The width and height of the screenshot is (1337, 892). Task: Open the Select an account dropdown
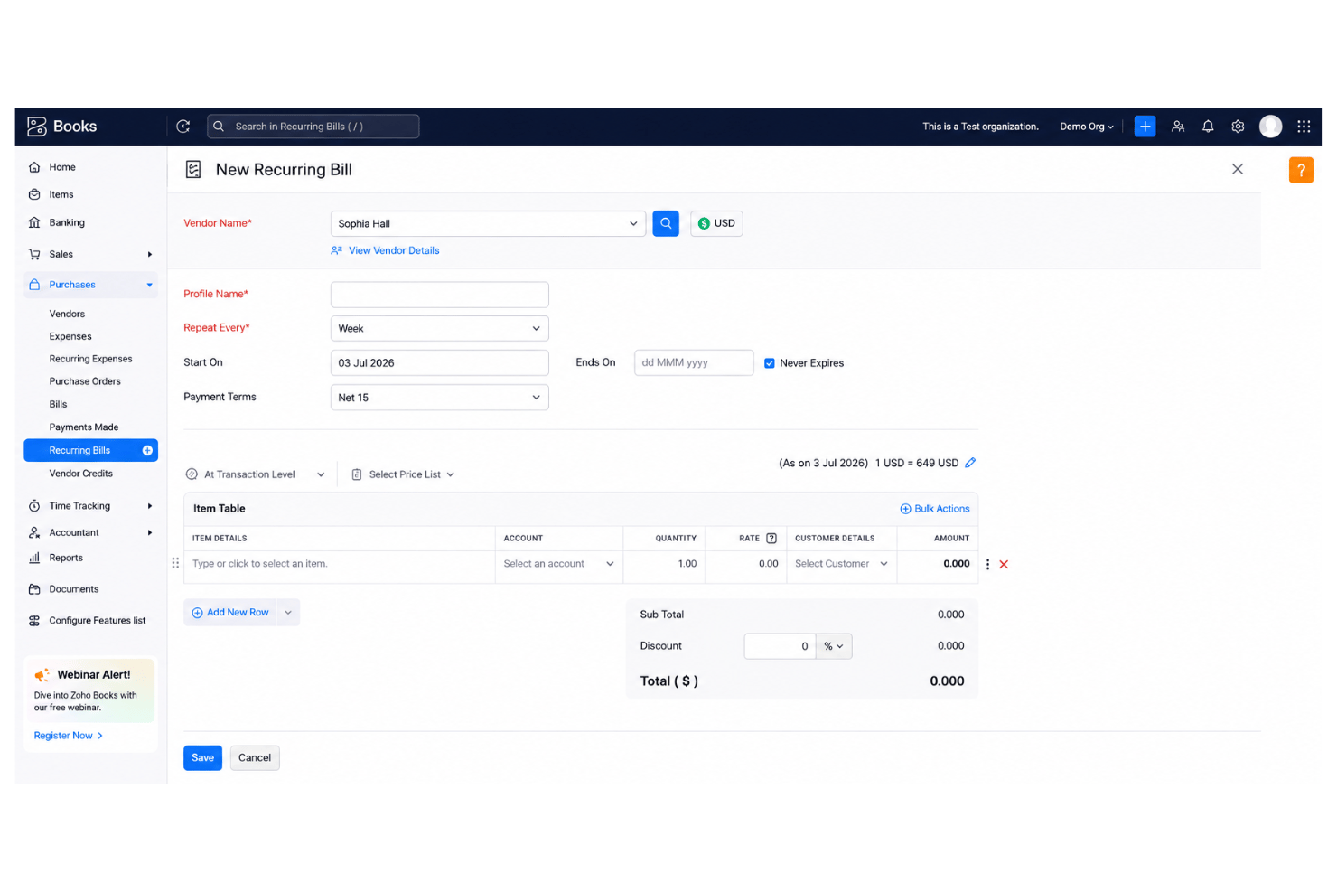[x=558, y=564]
